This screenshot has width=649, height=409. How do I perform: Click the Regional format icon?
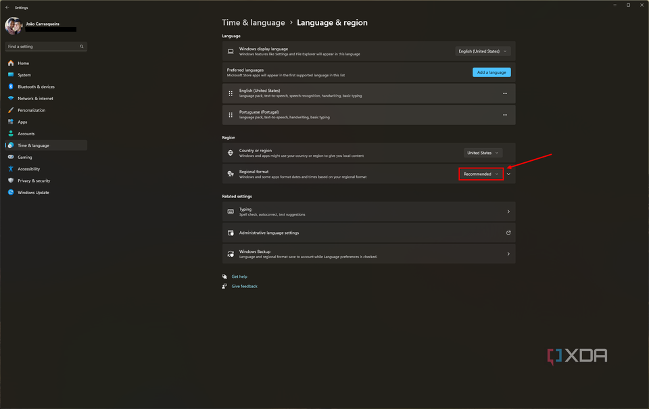(x=231, y=174)
